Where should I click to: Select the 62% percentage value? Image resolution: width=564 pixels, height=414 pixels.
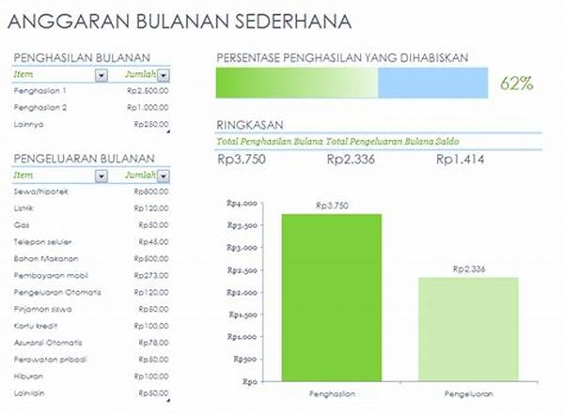[x=517, y=84]
